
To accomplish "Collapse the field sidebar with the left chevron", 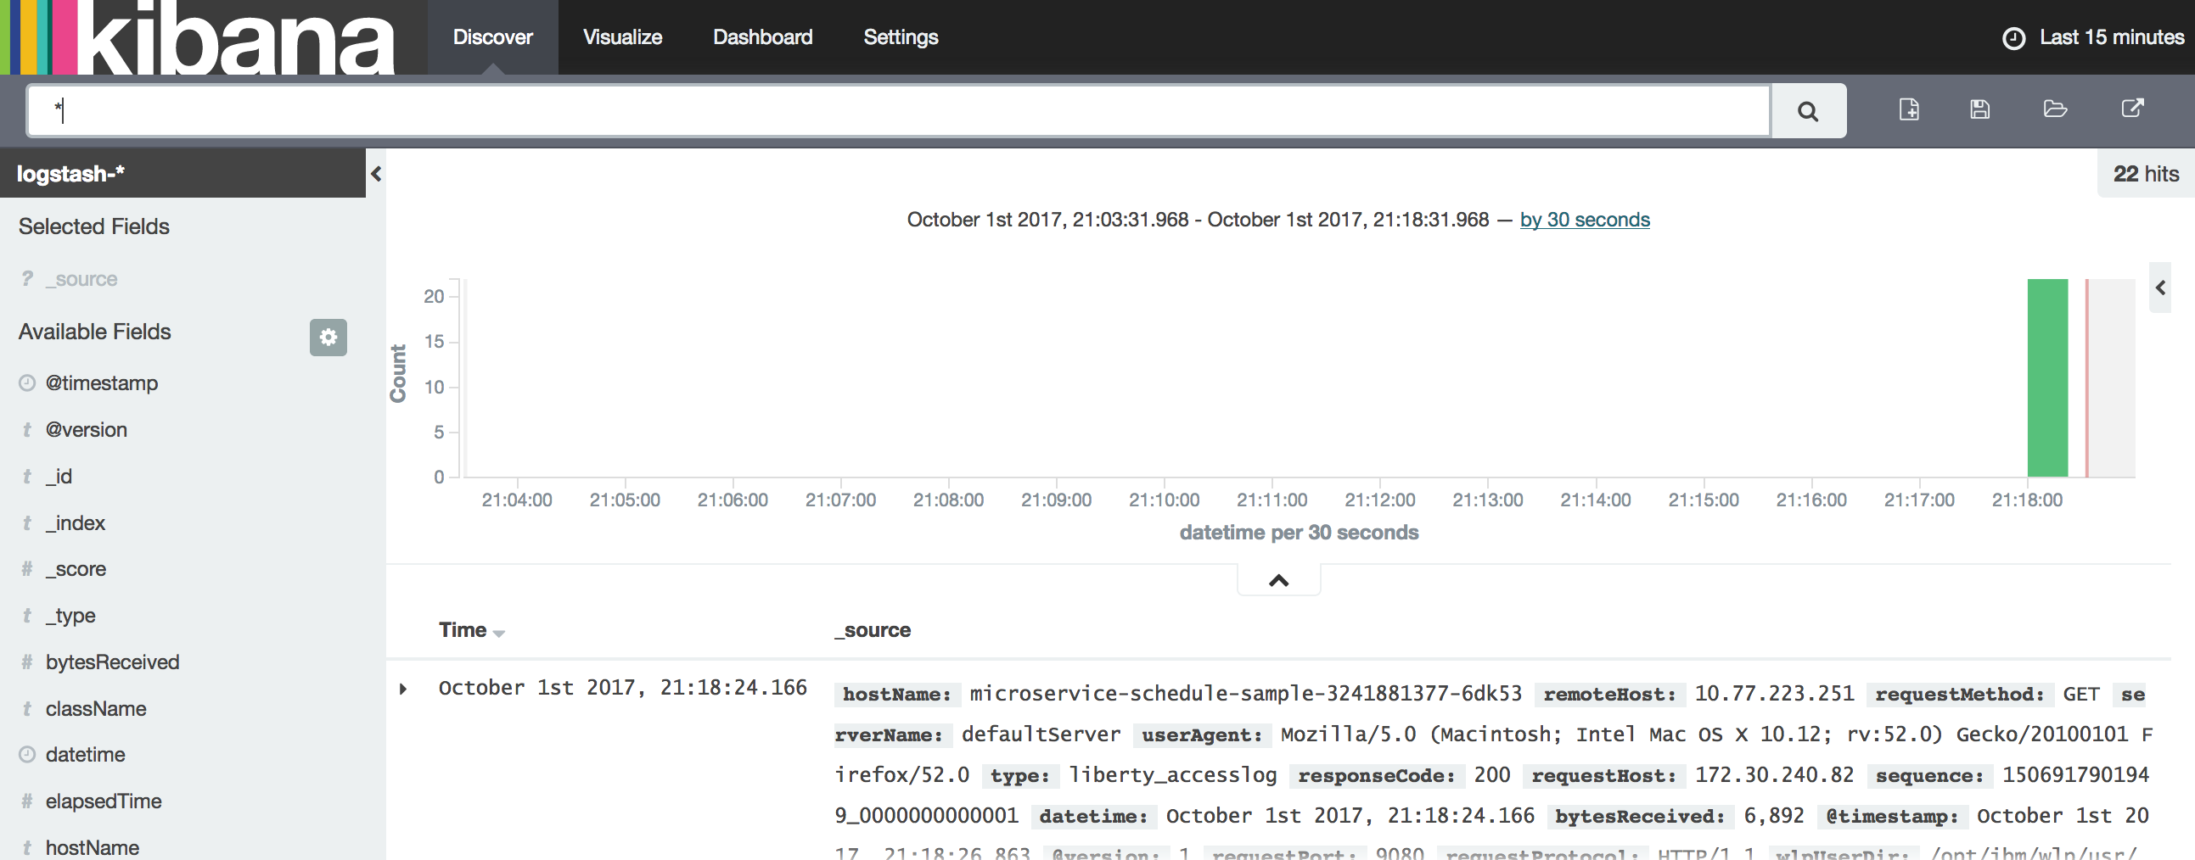I will click(376, 174).
